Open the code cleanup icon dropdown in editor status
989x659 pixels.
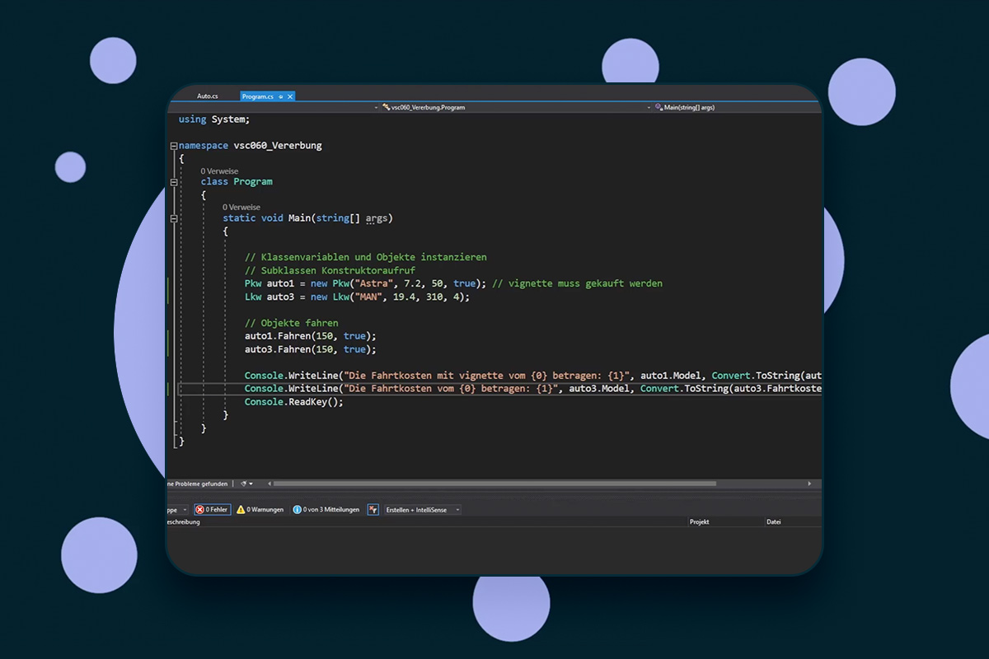[246, 484]
